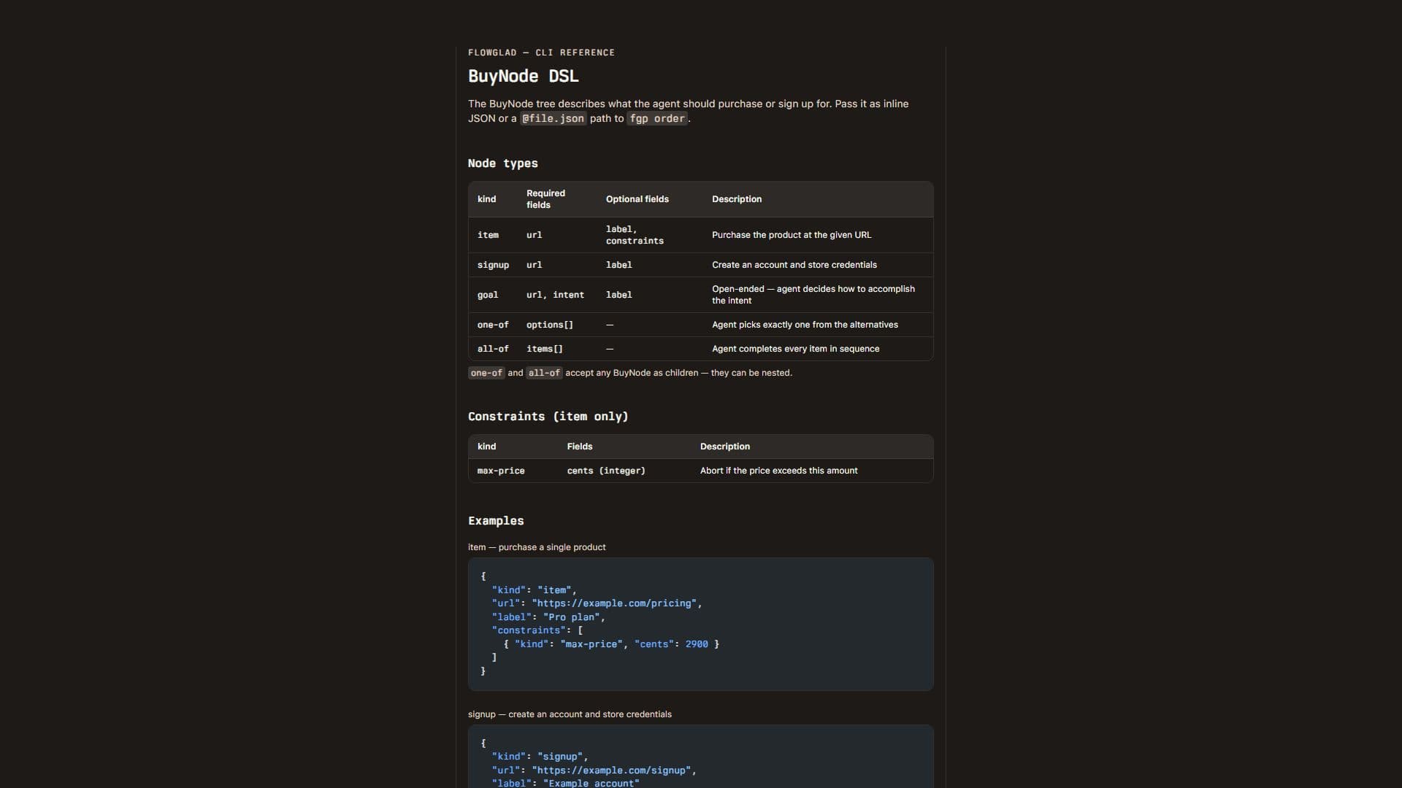Click 'Purchase the product at the given URL'
The image size is (1402, 788).
[792, 235]
